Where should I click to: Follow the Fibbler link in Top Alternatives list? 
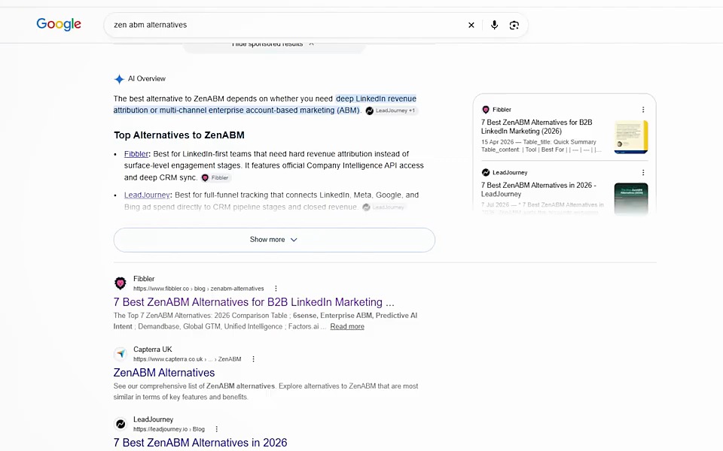click(136, 153)
